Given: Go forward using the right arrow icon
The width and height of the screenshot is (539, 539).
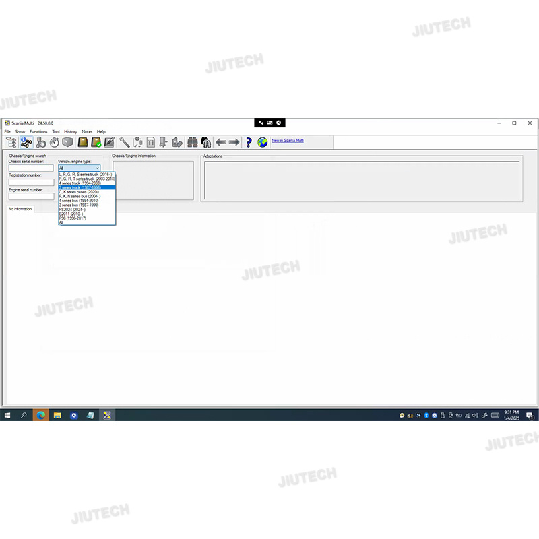Looking at the screenshot, I should 234,142.
